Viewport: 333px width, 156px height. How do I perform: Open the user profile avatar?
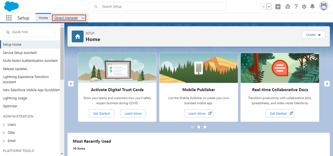coord(324,6)
